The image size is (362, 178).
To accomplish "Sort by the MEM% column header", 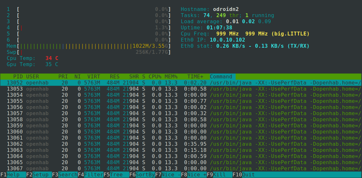I will (171, 76).
